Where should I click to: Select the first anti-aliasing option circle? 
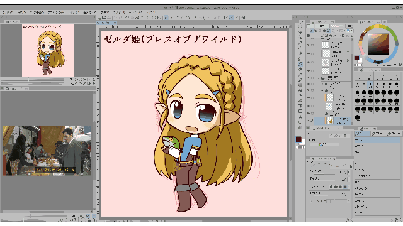pos(331,187)
